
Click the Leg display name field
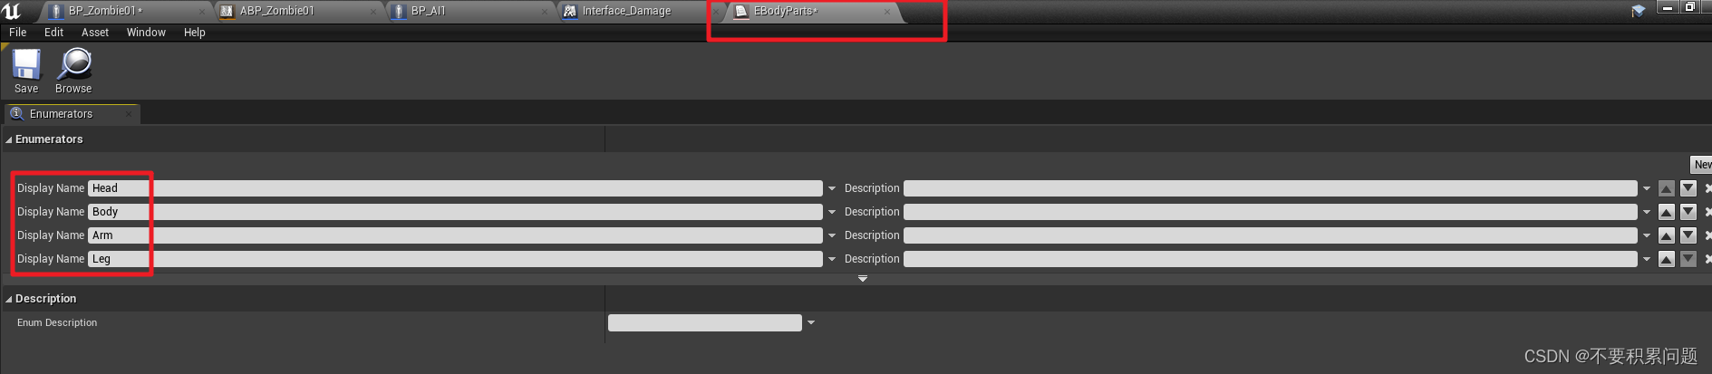pyautogui.click(x=456, y=259)
